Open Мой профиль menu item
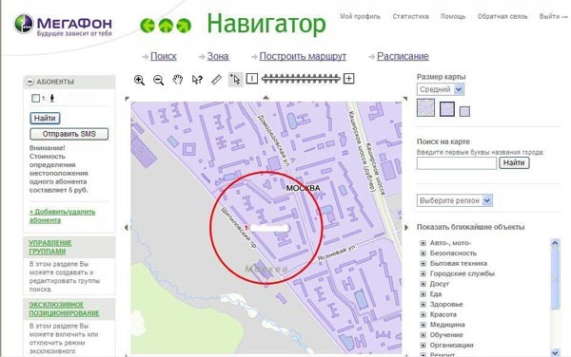571x357 pixels. pyautogui.click(x=360, y=16)
